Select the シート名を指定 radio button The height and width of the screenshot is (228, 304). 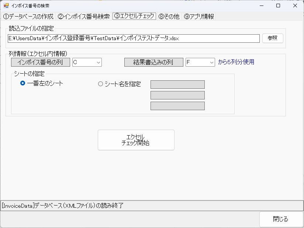(x=120, y=84)
